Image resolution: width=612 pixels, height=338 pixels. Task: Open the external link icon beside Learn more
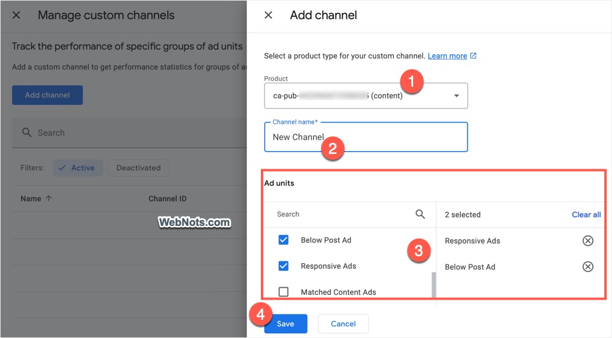473,56
